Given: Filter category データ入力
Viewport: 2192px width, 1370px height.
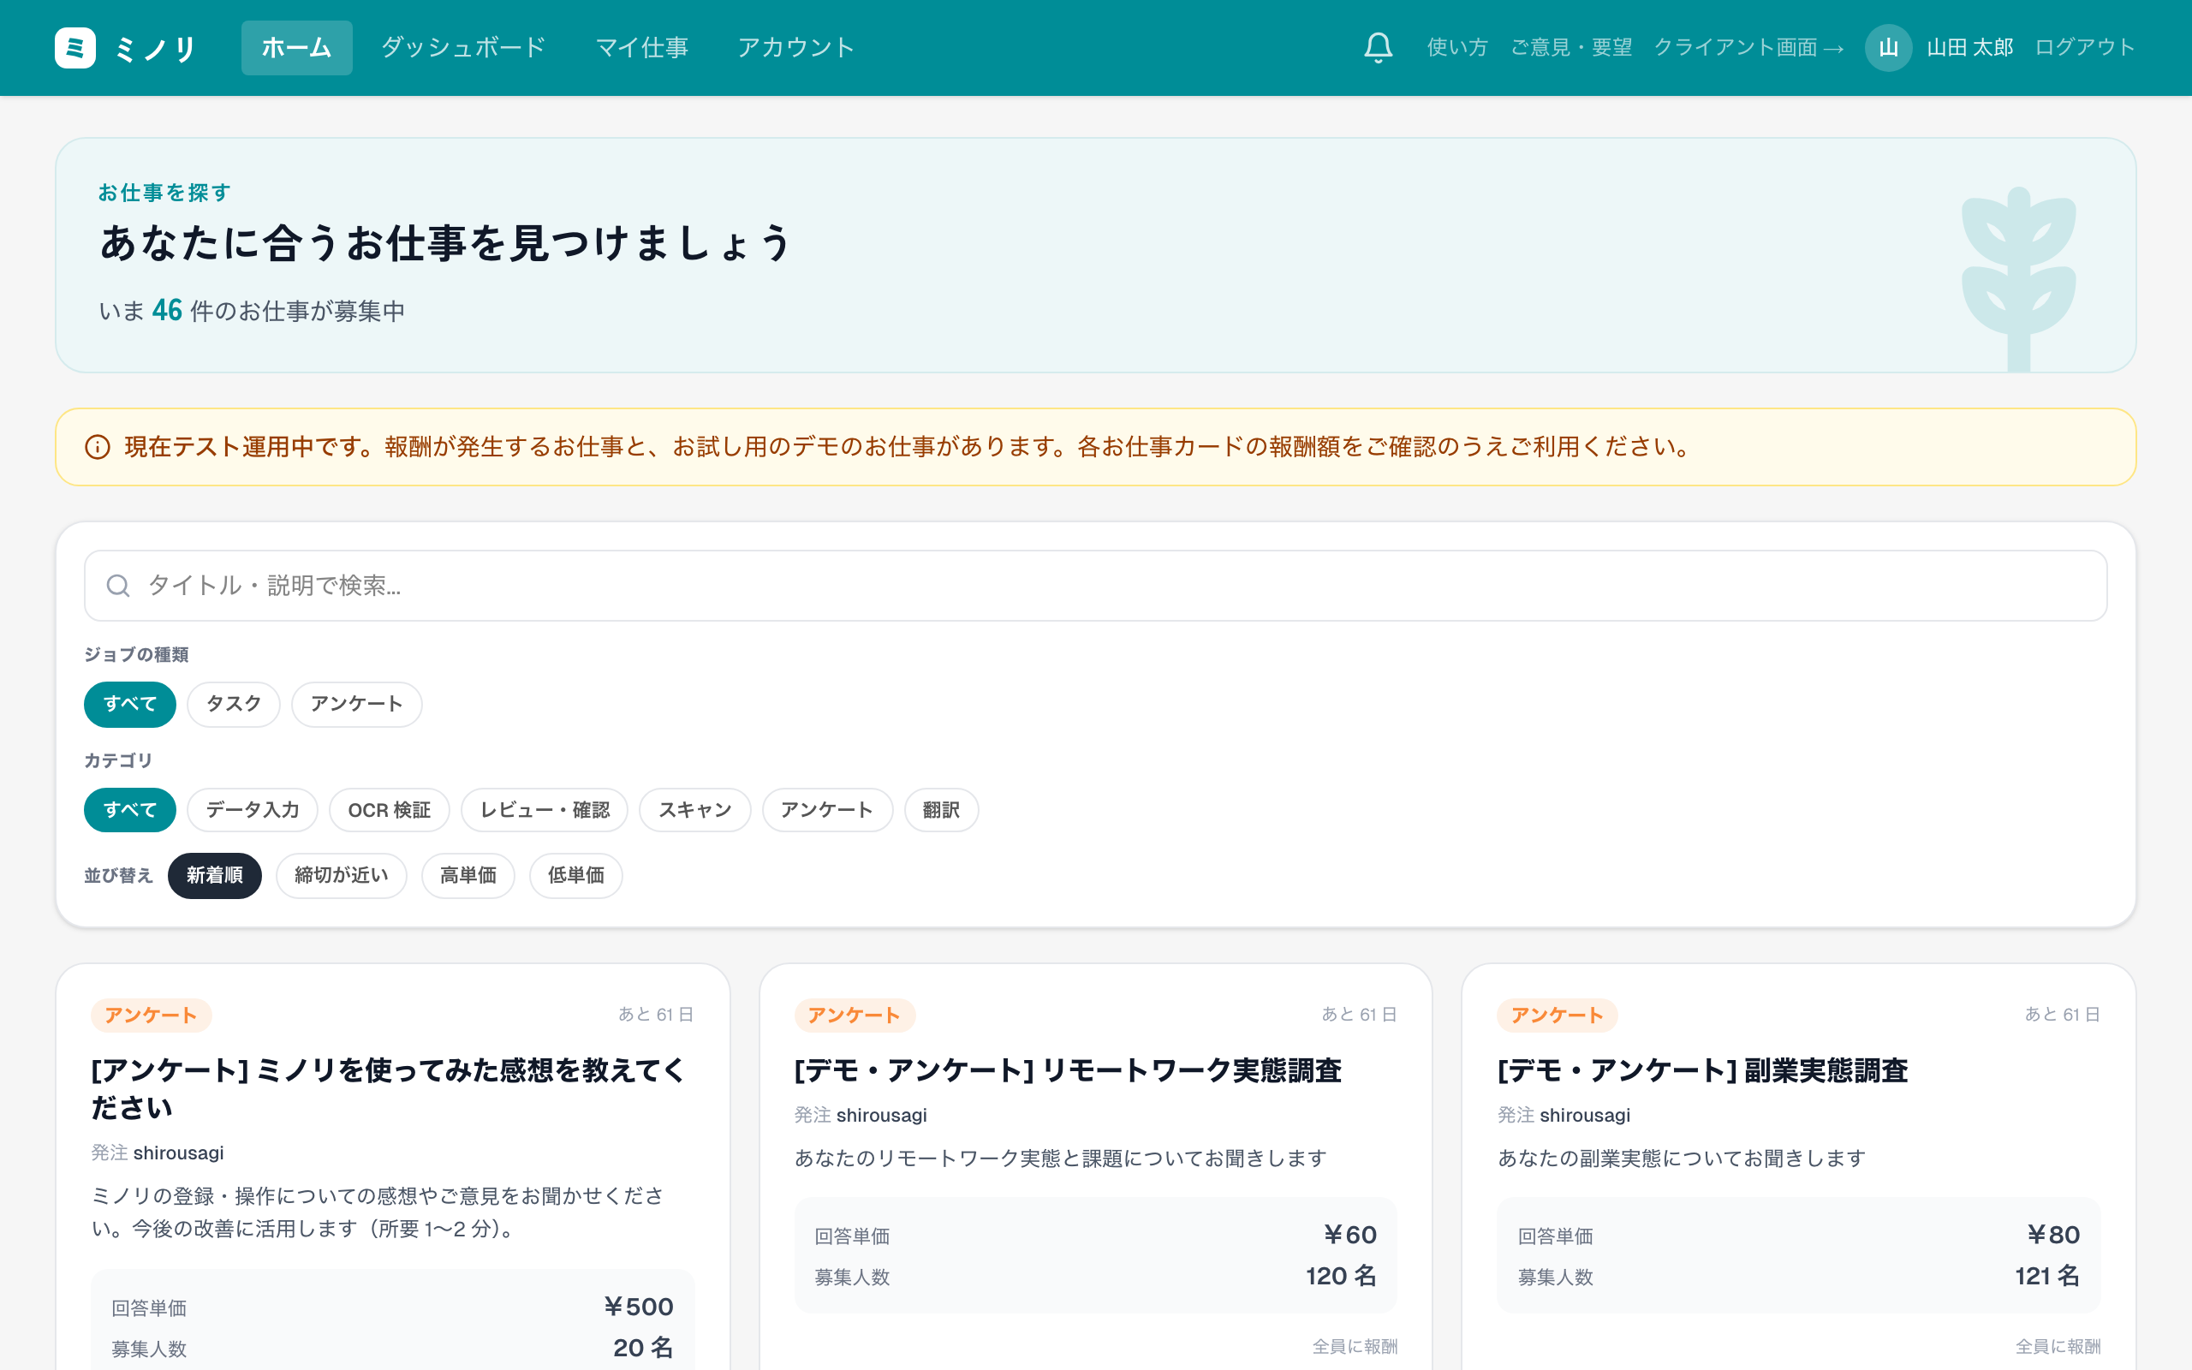Looking at the screenshot, I should [x=253, y=810].
